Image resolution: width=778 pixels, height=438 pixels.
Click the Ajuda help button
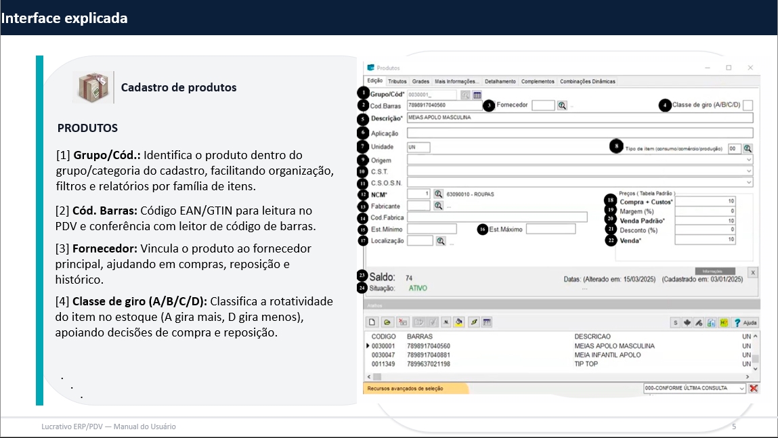click(x=745, y=322)
